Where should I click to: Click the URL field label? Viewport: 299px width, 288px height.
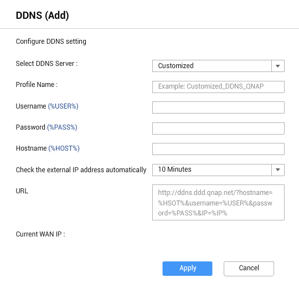coord(22,191)
